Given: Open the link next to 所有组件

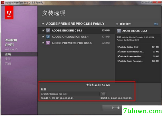Looking at the screenshot, I should click(x=156, y=24).
